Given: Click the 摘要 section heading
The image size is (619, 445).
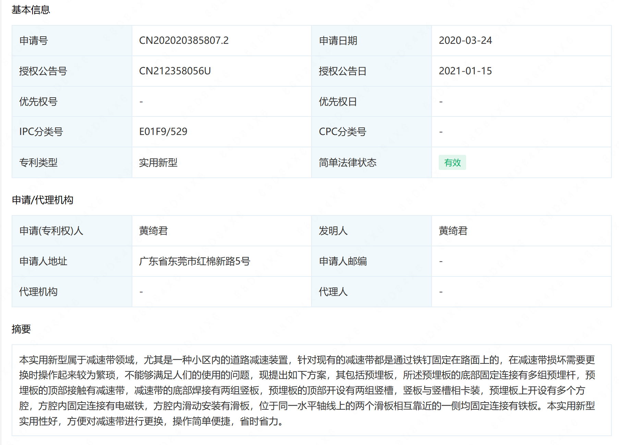Looking at the screenshot, I should coord(21,329).
